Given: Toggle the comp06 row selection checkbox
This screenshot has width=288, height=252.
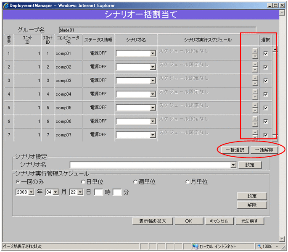Looking at the screenshot, I should click(x=266, y=121).
